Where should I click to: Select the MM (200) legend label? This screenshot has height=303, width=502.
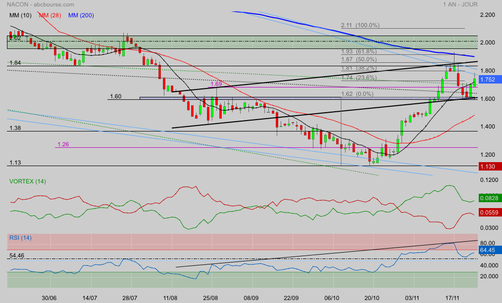pos(81,15)
